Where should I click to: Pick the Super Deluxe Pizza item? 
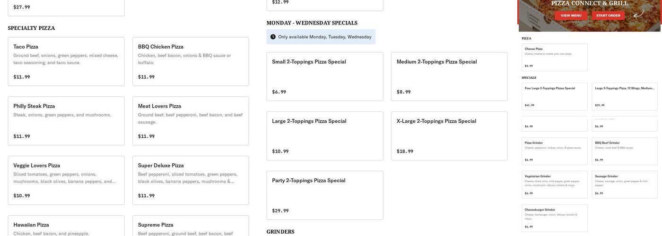[191, 180]
